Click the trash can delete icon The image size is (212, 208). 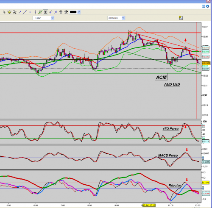61,12
